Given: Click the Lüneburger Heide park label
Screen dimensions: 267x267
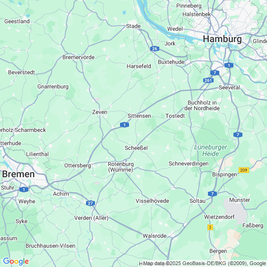Looking at the screenshot, I should [210, 150].
